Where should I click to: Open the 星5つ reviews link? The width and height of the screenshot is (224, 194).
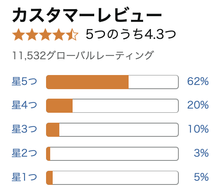coord(24,82)
